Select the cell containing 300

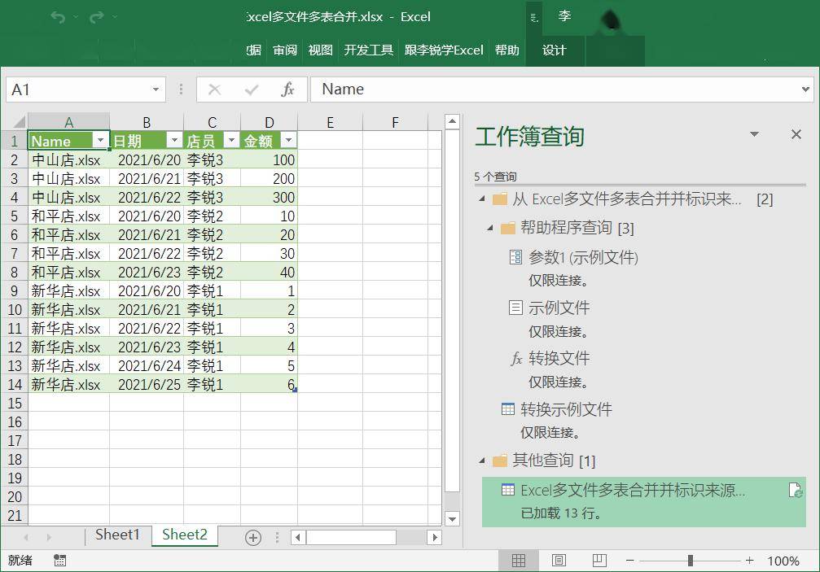(270, 198)
